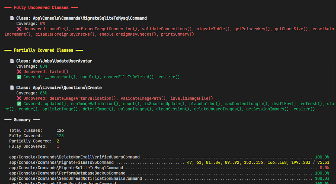Viewport: 336px width, 184px height.
Task: Click the red X before uncovered failed()
Action: point(19,72)
